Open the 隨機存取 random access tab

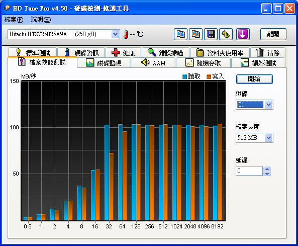[x=203, y=62]
